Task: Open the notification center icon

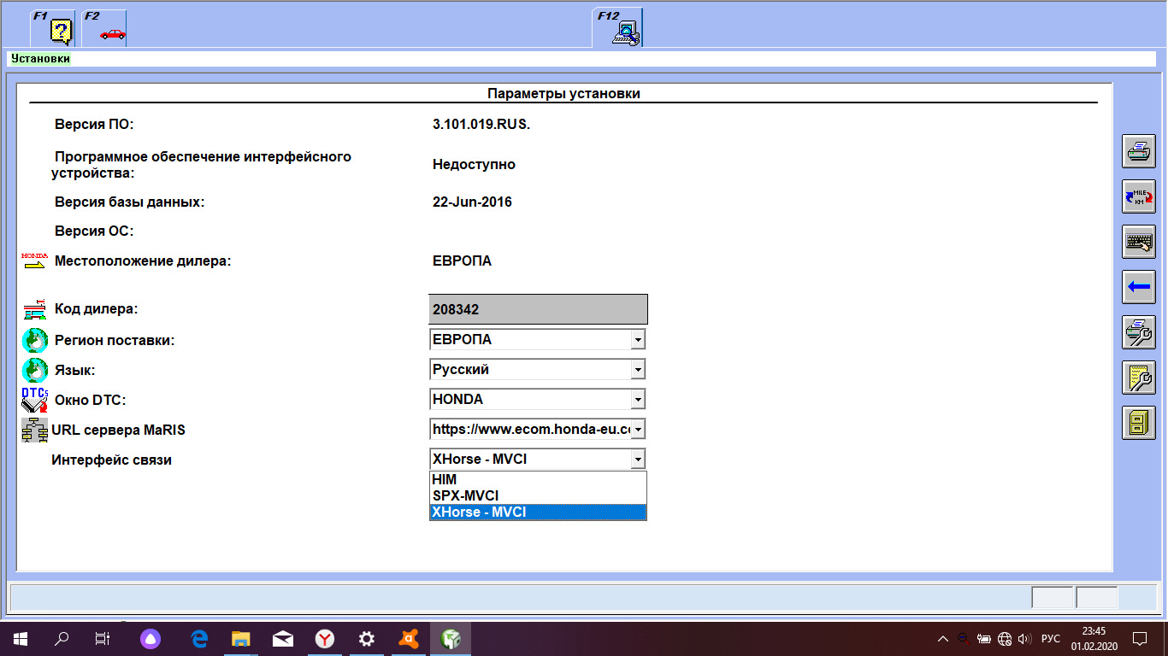Action: 1140,638
